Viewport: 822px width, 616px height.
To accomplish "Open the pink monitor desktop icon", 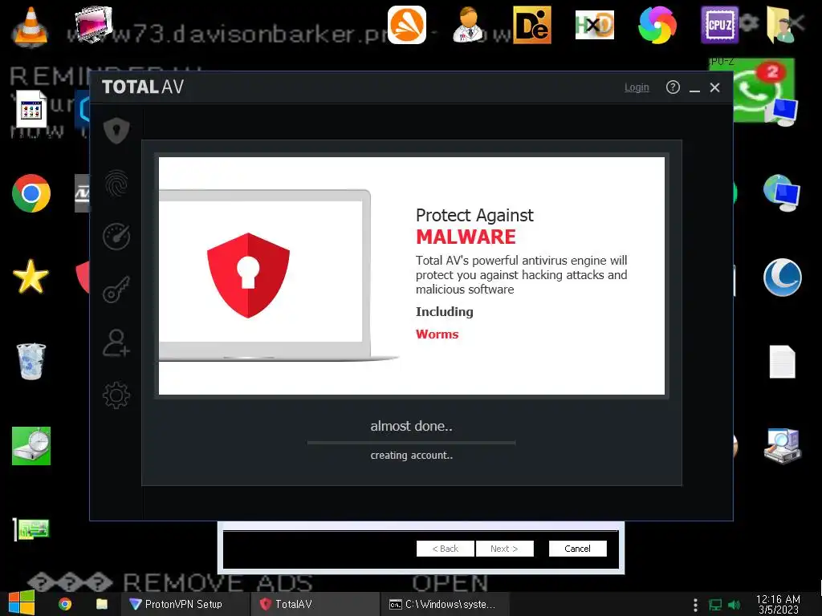I will [93, 25].
